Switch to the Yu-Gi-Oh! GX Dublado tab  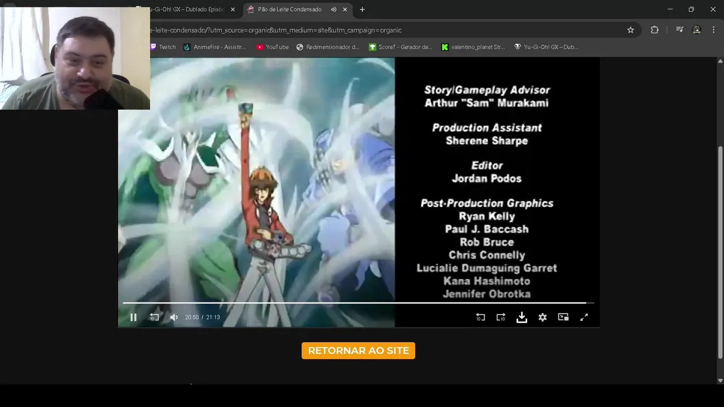(186, 10)
